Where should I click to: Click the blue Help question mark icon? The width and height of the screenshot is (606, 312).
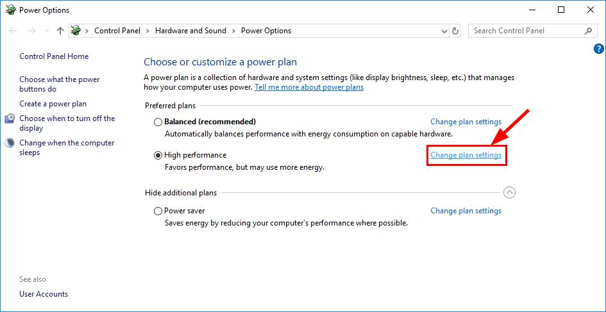pyautogui.click(x=598, y=49)
